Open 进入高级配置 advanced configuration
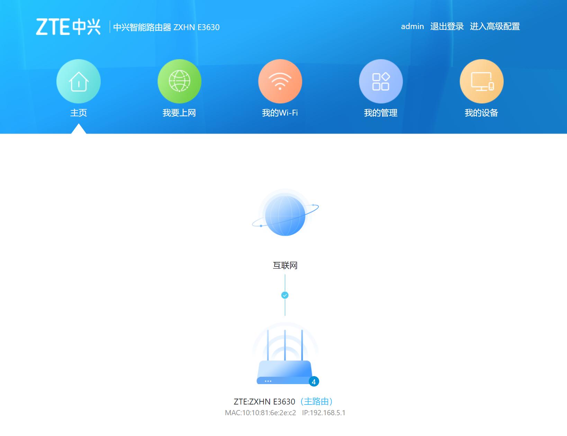567x436 pixels. coord(496,26)
